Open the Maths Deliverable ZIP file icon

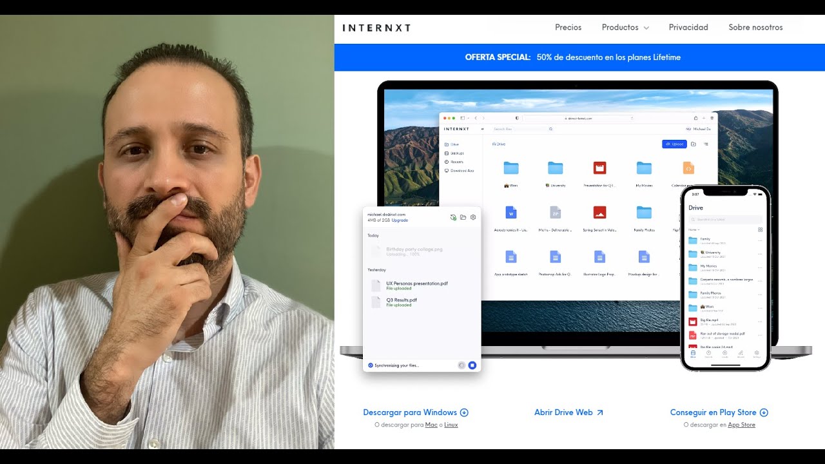coord(555,213)
